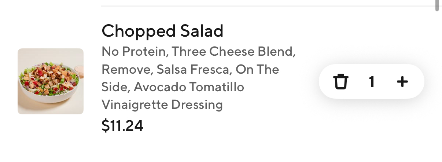Viewport: 442px width, 162px height.
Task: Click the "Vinaigrette Dressing" text line
Action: (x=162, y=105)
